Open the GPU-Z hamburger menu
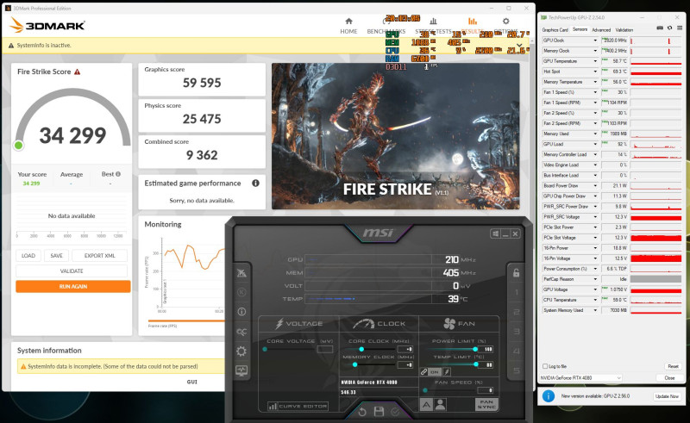Image resolution: width=690 pixels, height=423 pixels. pos(680,28)
